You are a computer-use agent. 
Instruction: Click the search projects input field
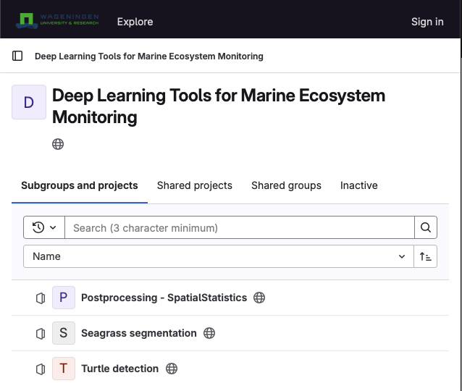pyautogui.click(x=239, y=227)
